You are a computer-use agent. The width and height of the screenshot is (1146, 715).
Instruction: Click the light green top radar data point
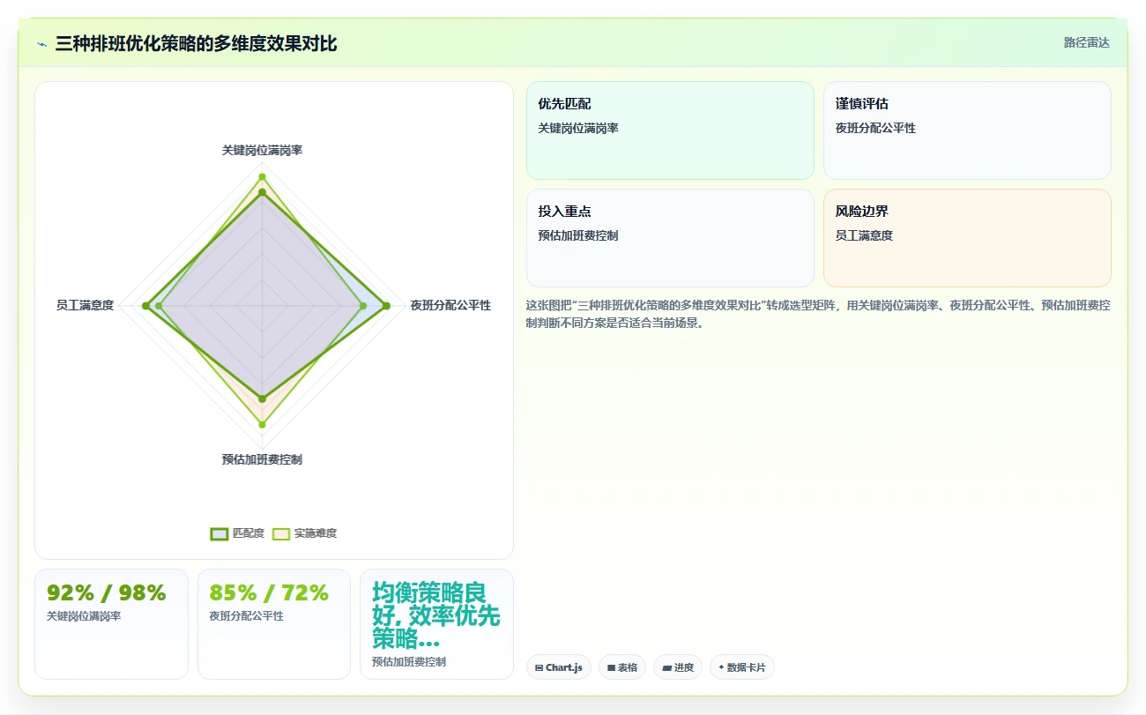[x=262, y=177]
